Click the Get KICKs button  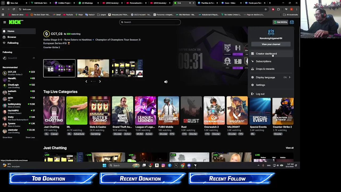pos(280,22)
